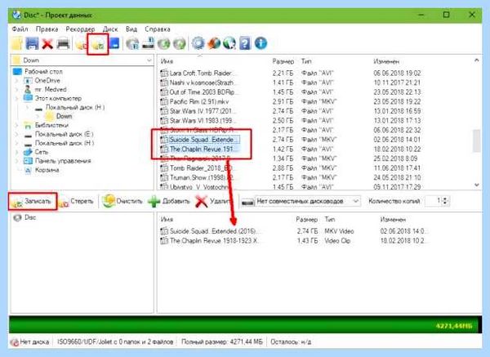Expand the Локальный диск (E:) node
Viewport: 490px width, 357px height.
pyautogui.click(x=17, y=135)
